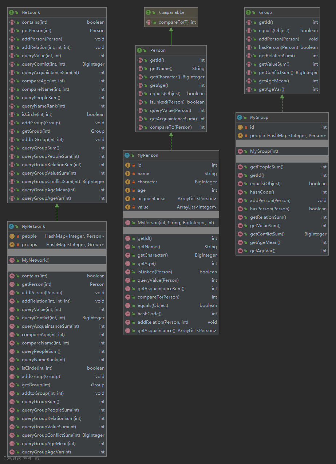Screen dimensions: 336x464
Task: Click the field icon beside acquaintance in MyPerson
Action: [127, 199]
